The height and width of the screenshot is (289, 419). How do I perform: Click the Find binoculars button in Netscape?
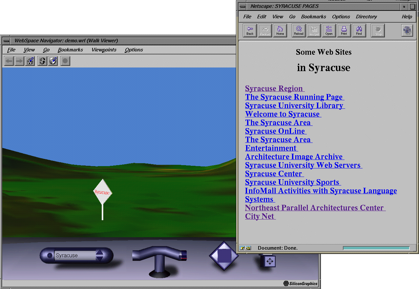click(359, 30)
